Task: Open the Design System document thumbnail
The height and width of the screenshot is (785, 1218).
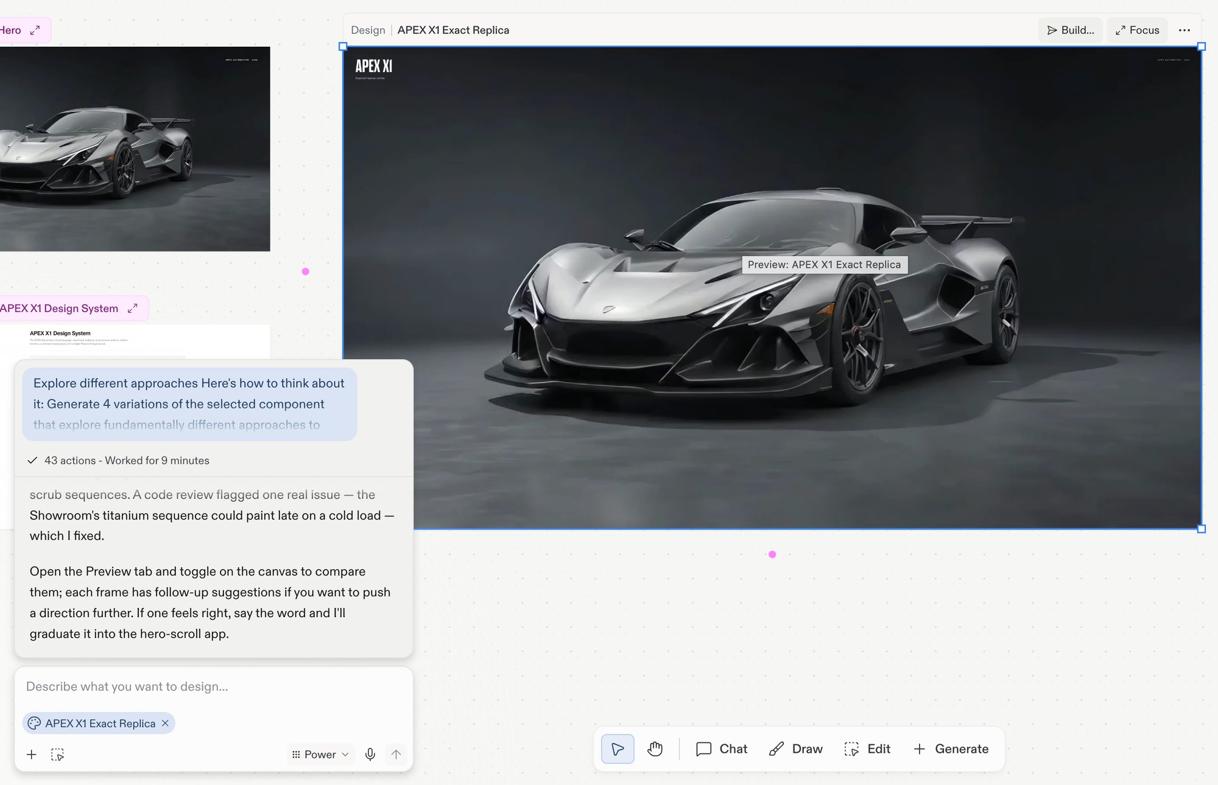Action: pyautogui.click(x=135, y=341)
